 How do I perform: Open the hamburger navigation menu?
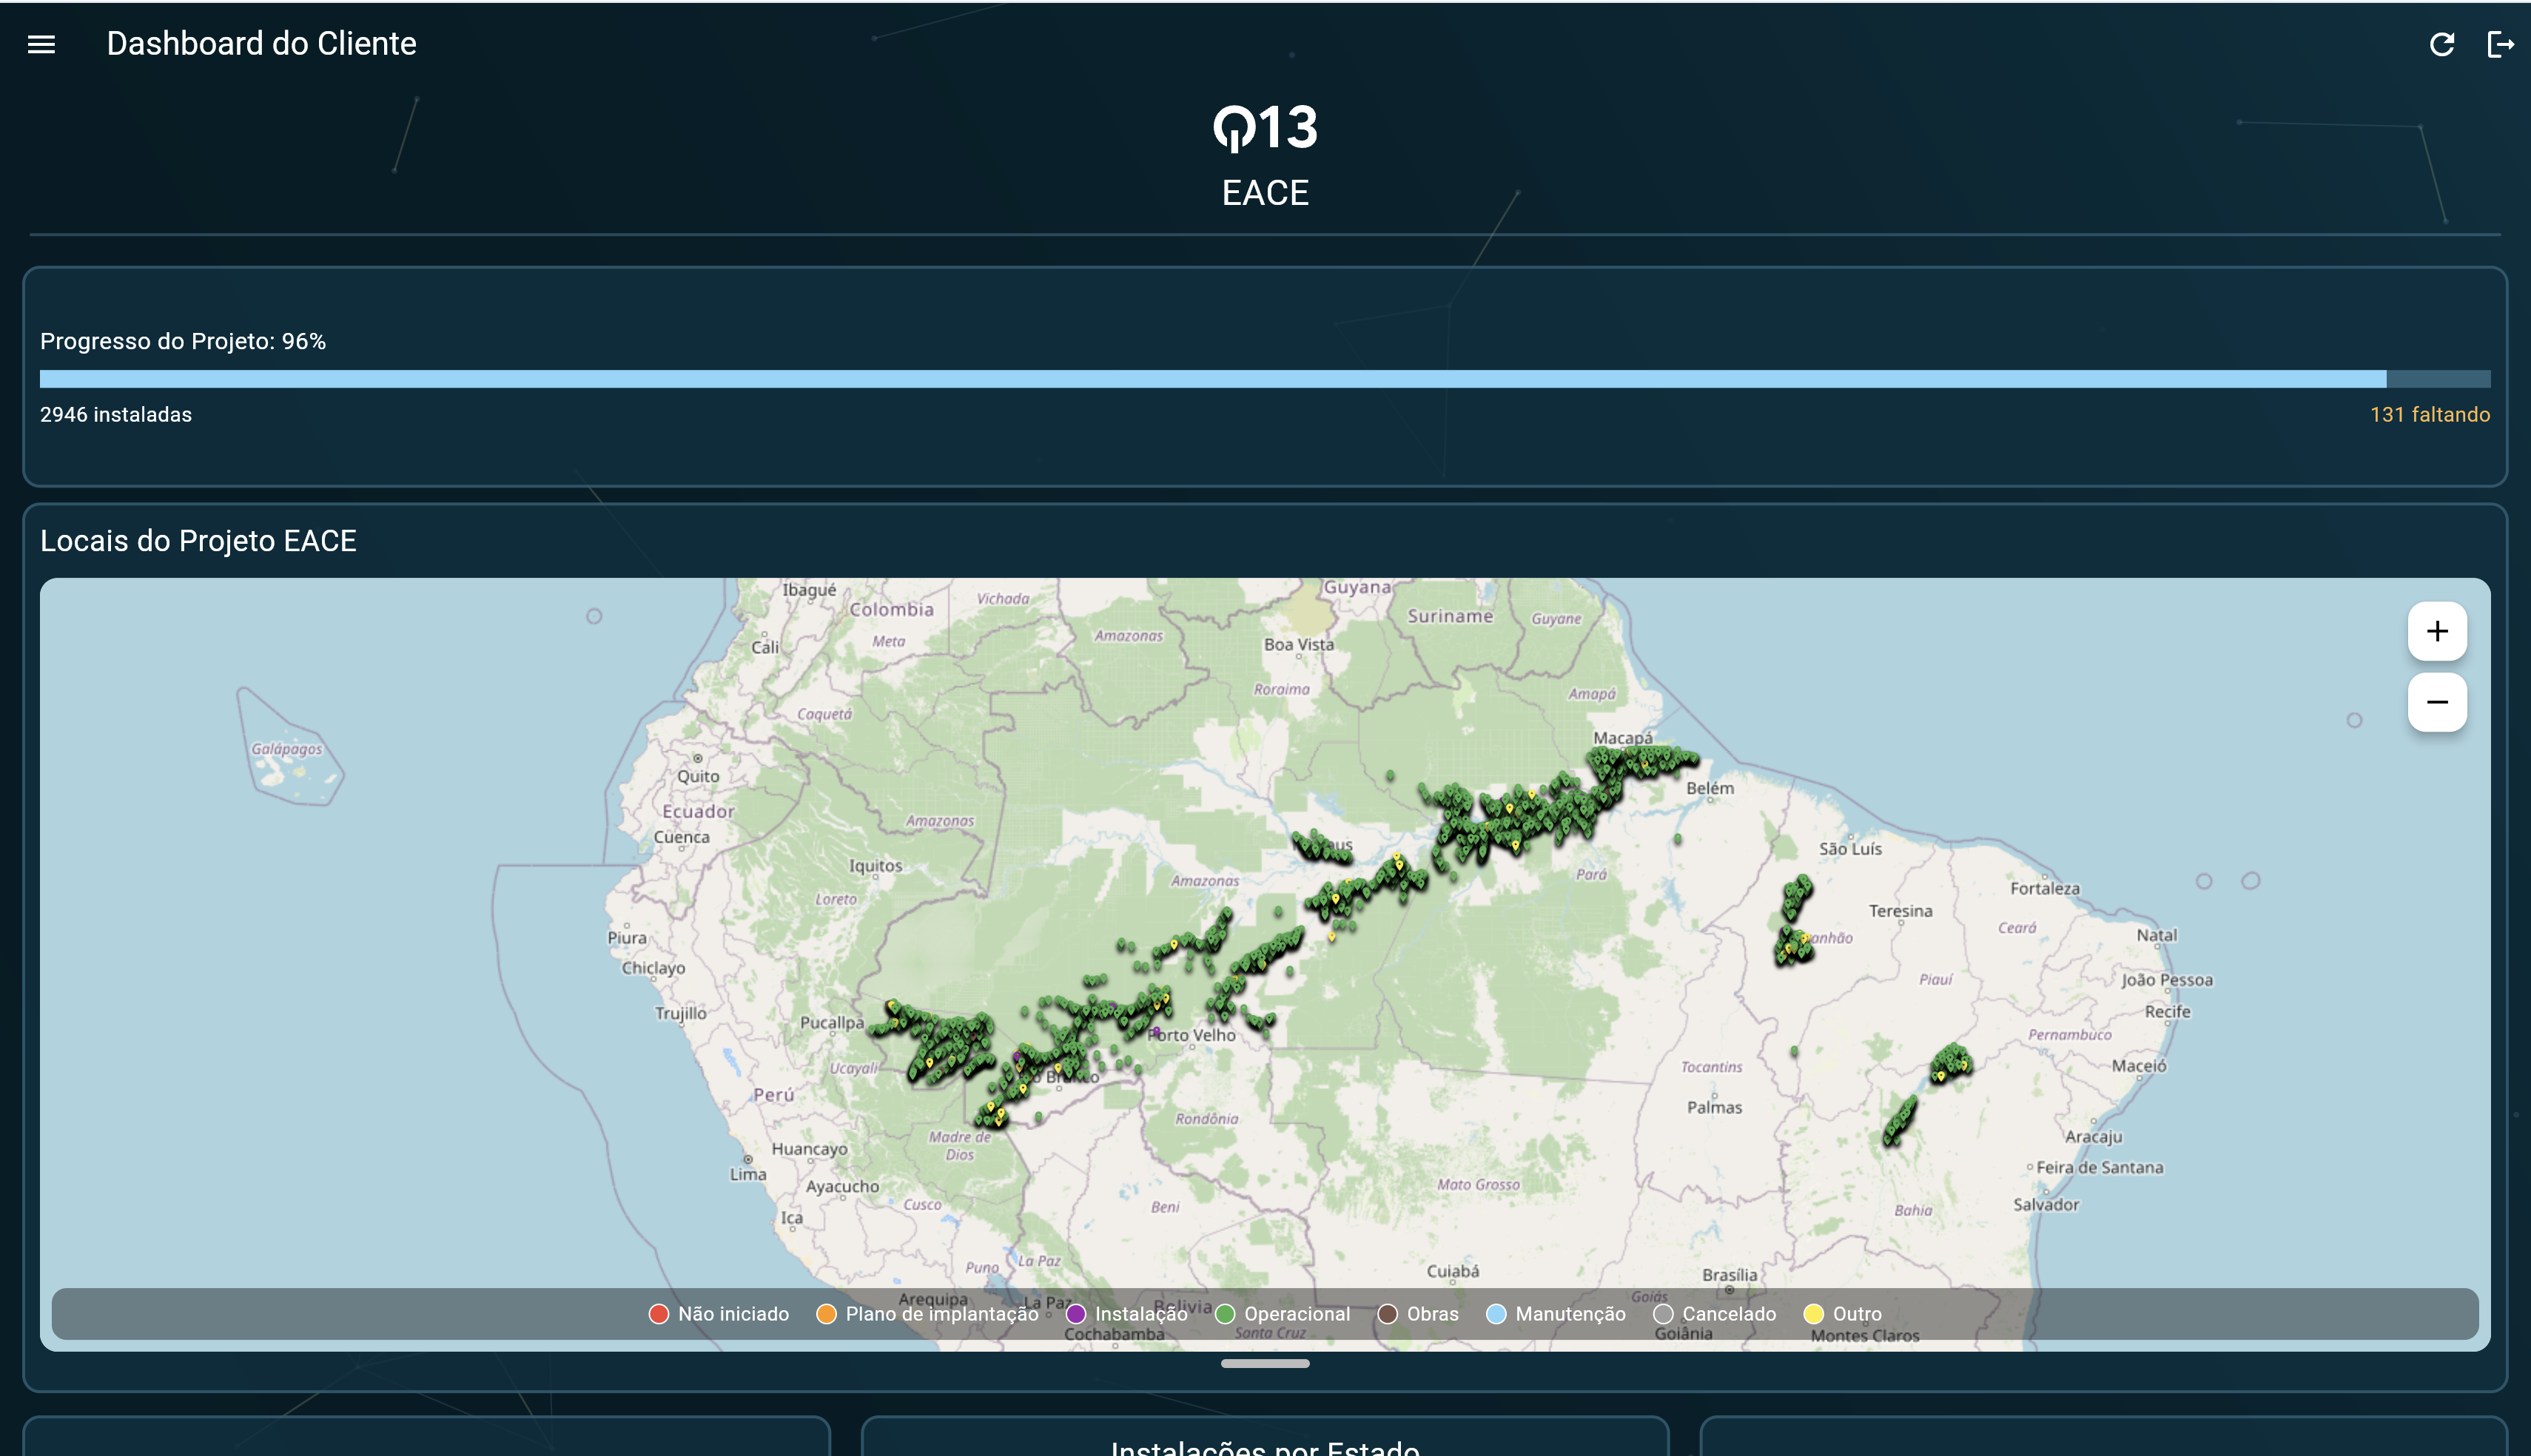(41, 44)
